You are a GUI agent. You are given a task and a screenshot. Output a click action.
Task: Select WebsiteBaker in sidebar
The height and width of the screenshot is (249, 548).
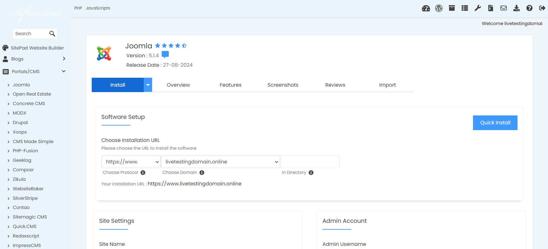coord(28,189)
